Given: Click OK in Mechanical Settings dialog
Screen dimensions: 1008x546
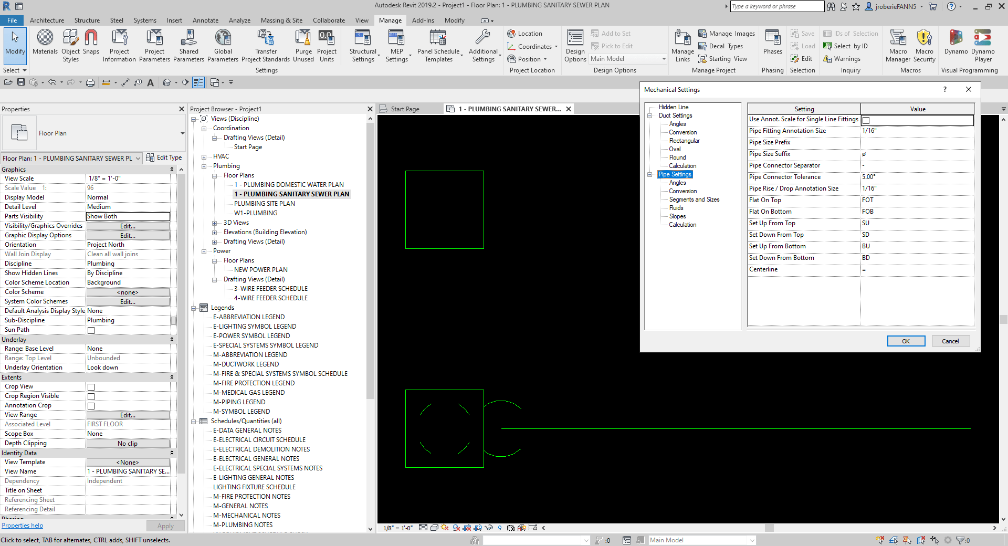Looking at the screenshot, I should [906, 341].
